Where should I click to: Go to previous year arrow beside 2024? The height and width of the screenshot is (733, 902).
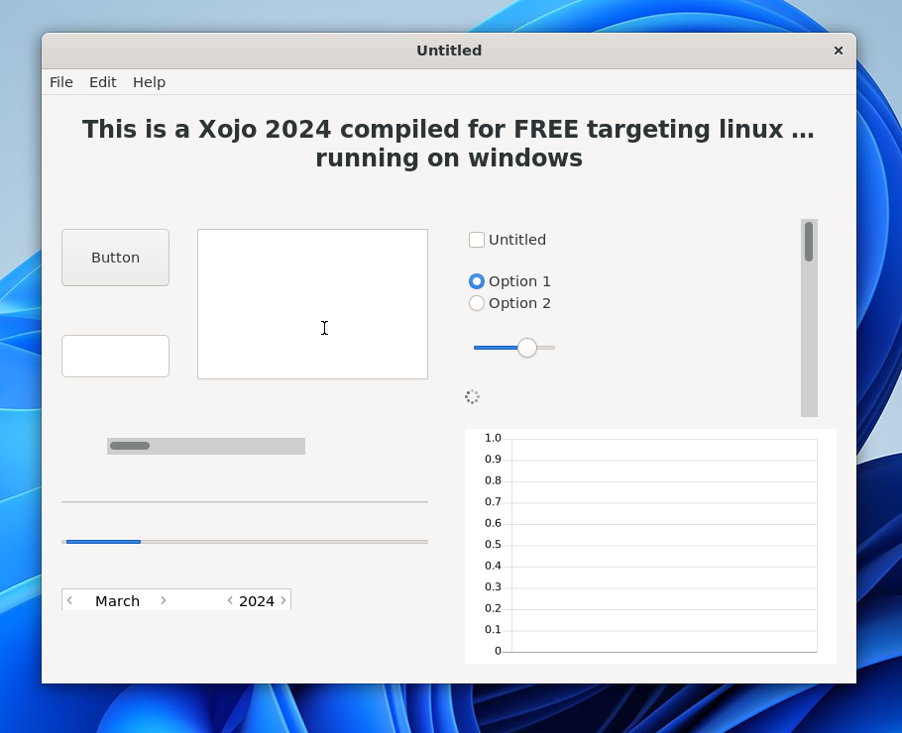tap(230, 600)
